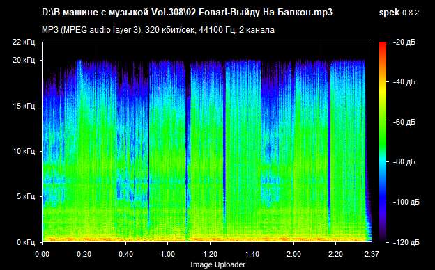435x270 pixels.
Task: Click the 1:40 time axis marker
Action: point(252,254)
